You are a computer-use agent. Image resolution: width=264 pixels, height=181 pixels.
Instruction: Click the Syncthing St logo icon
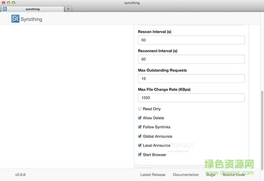pos(15,18)
